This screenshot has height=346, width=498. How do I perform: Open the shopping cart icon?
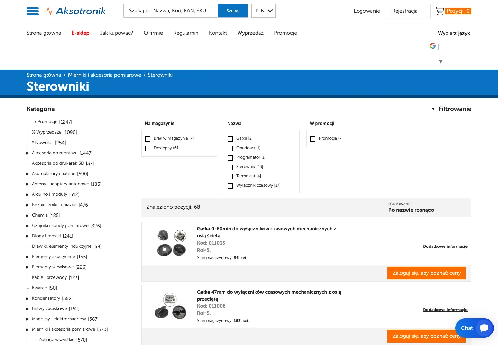[439, 11]
